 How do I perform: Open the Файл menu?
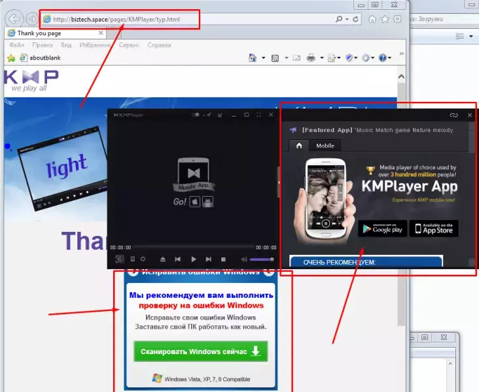(16, 45)
